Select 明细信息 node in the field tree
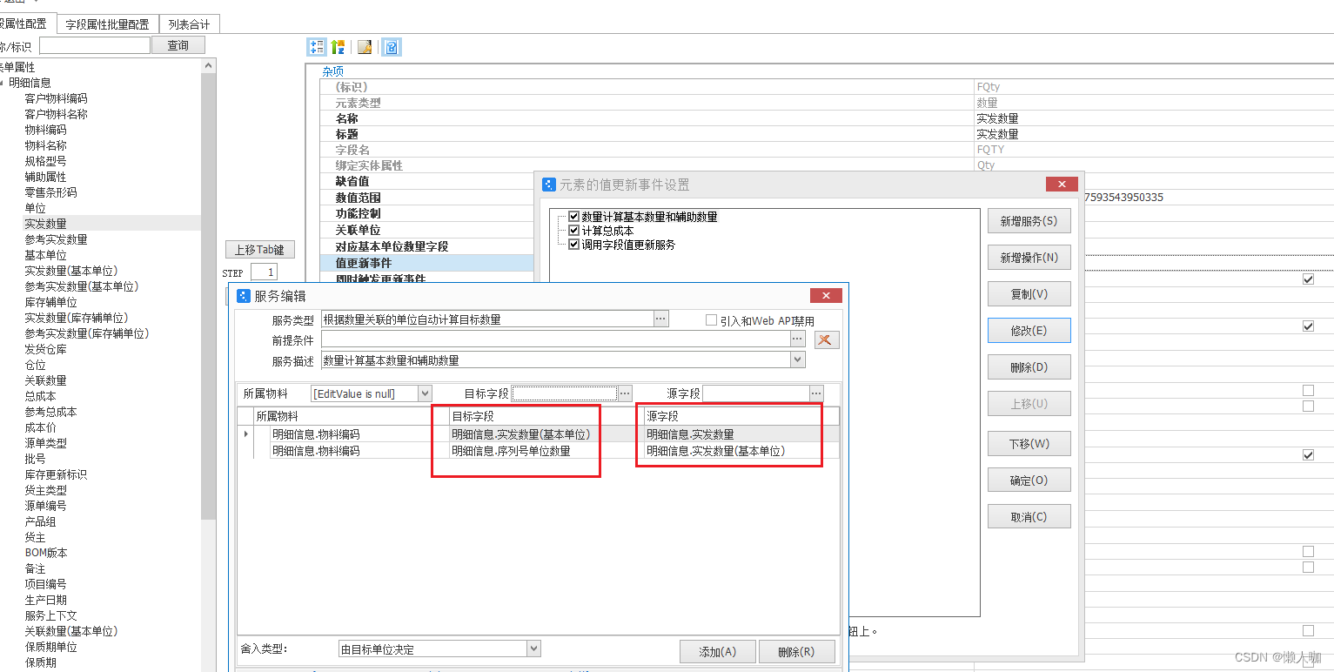The image size is (1334, 672). pos(30,83)
